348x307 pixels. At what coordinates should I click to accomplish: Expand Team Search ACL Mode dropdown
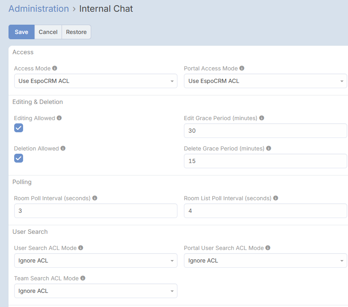pyautogui.click(x=96, y=291)
